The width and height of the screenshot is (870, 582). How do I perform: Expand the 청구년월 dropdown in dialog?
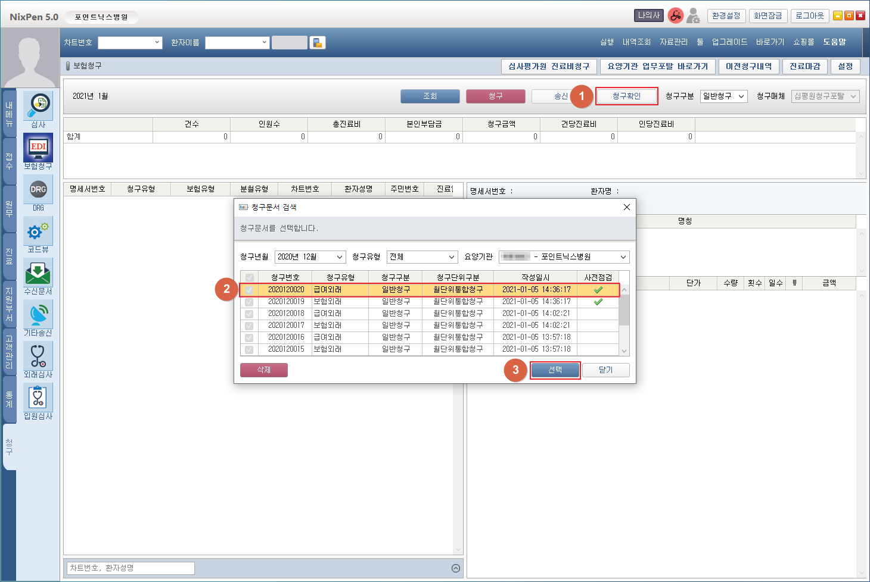(310, 257)
